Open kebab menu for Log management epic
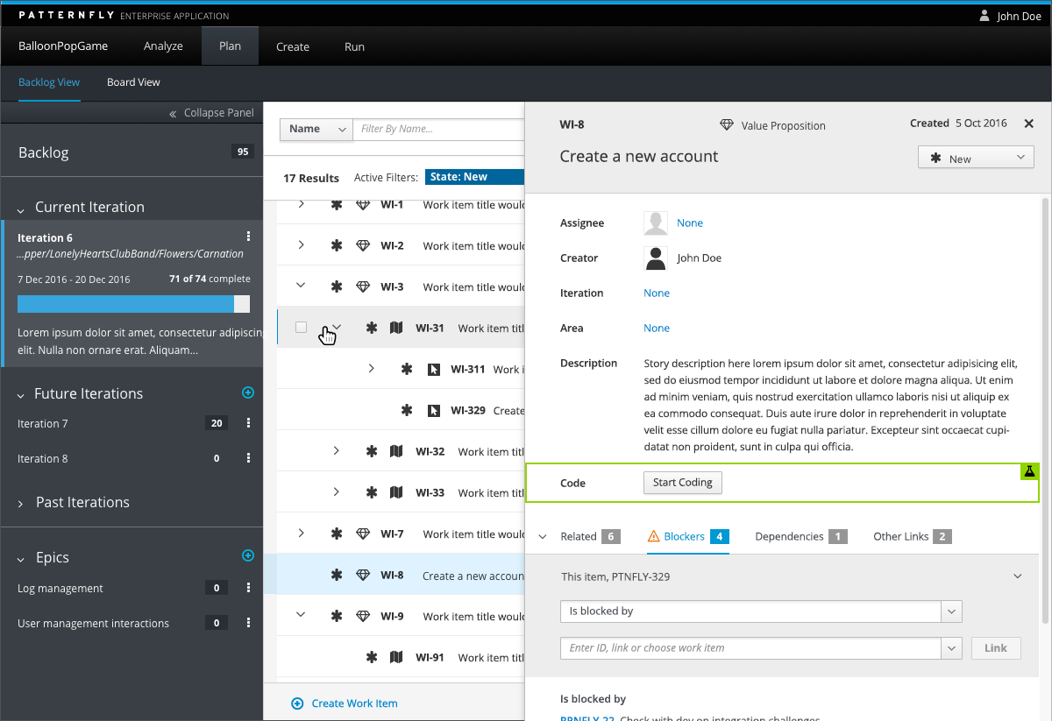Screen dimensions: 1052x721 click(x=249, y=588)
